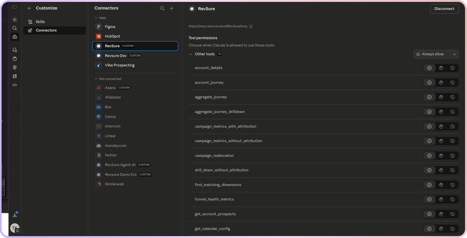This screenshot has height=238, width=467.
Task: Select the Asana custom connector
Action: tap(135, 88)
